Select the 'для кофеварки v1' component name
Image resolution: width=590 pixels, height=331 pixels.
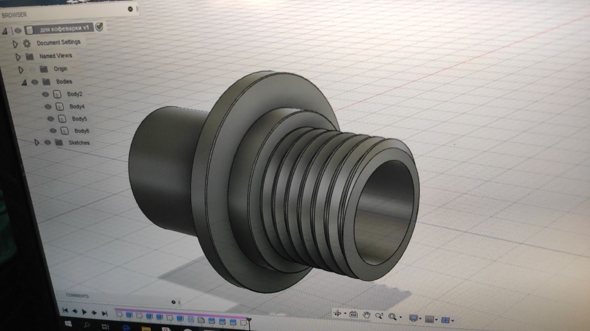tap(65, 29)
